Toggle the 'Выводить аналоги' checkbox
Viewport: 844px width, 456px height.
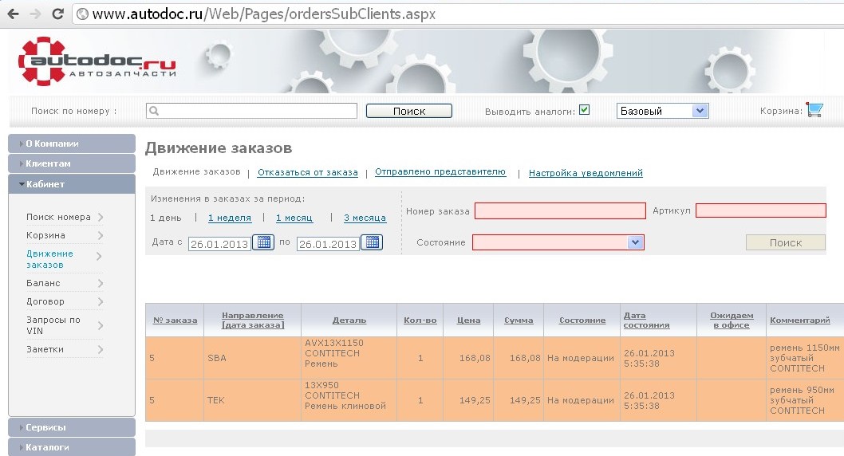point(585,110)
